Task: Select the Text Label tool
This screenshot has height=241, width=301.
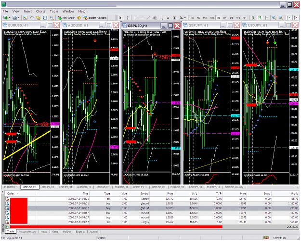Action: point(174,18)
